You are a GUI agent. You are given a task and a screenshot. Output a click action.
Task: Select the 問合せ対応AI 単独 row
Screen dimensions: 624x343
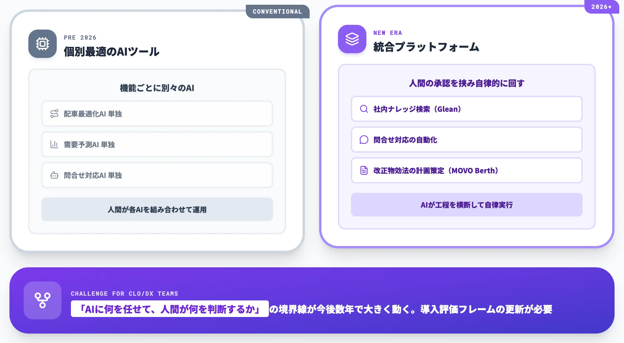[157, 175]
